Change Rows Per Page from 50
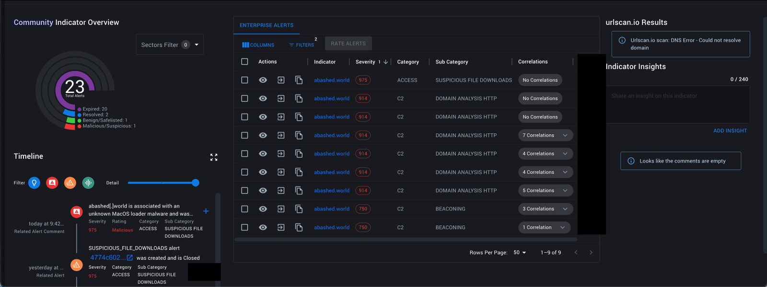The image size is (767, 287). [x=520, y=253]
